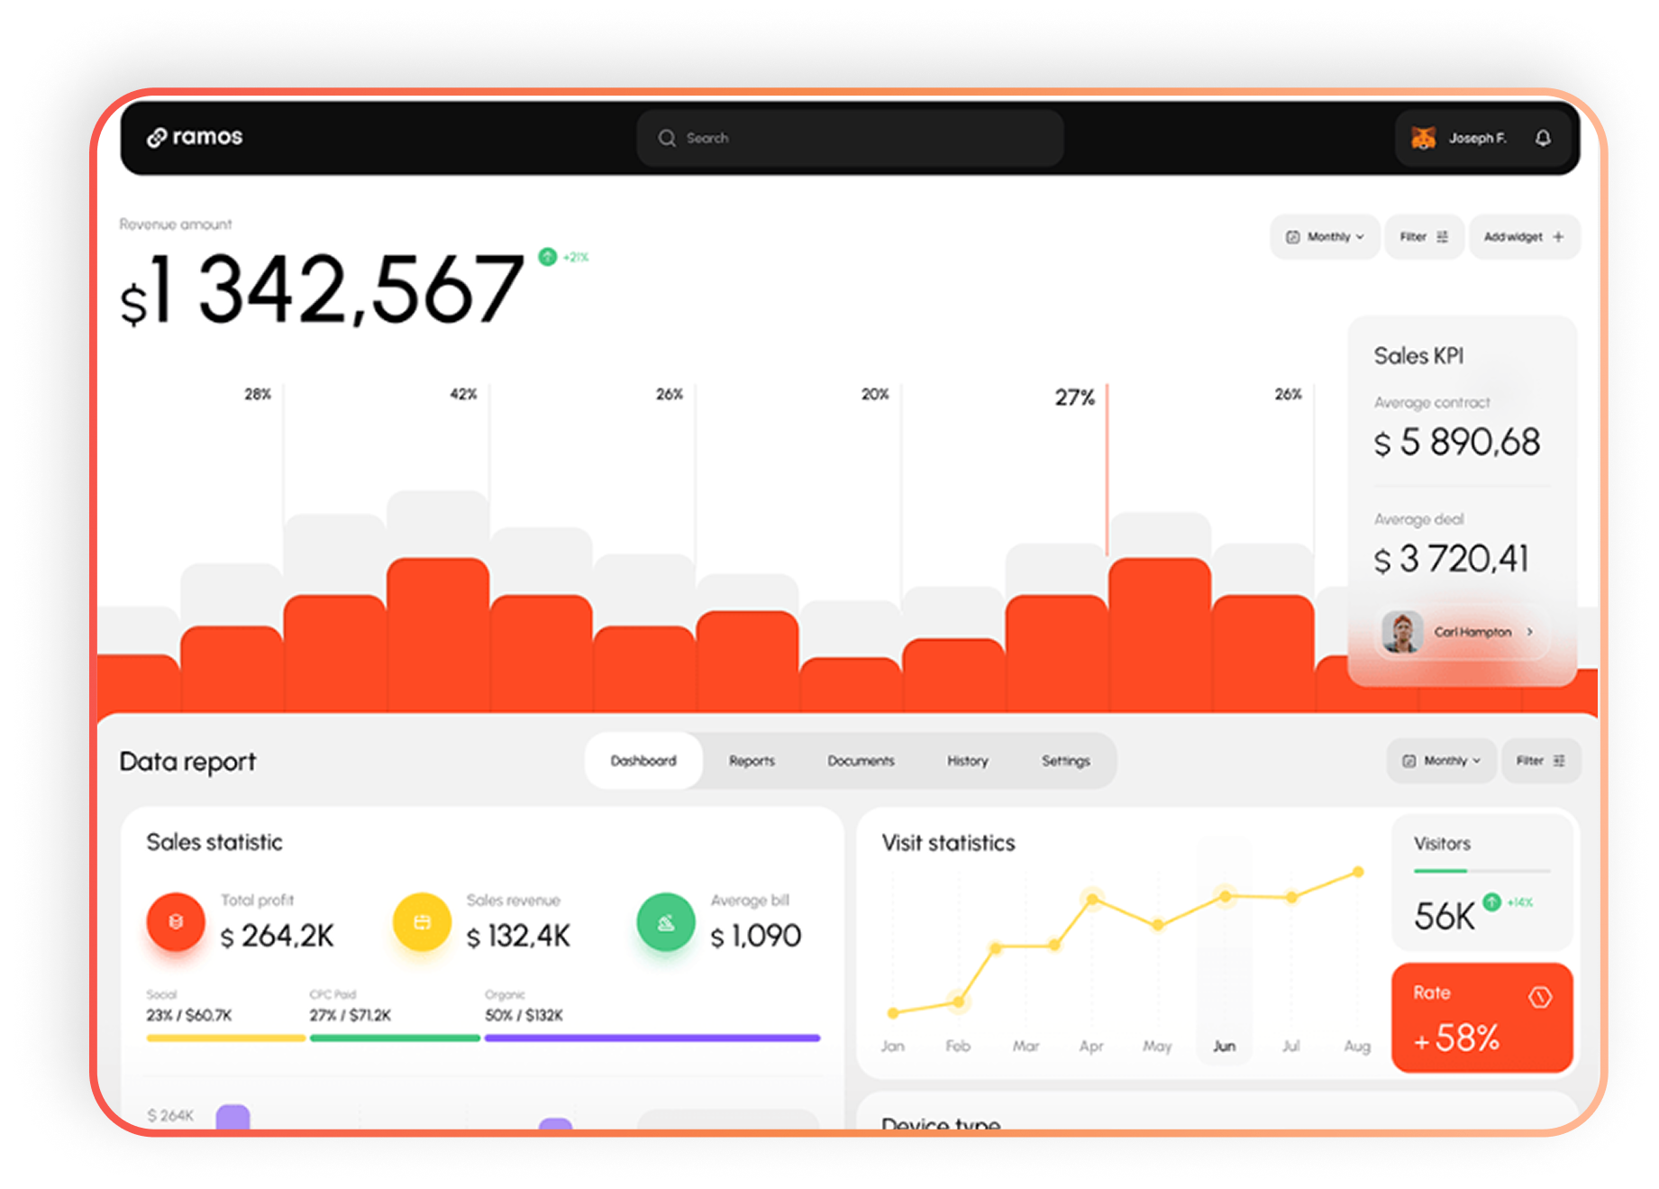The width and height of the screenshot is (1659, 1189).
Task: Open the Documents tab
Action: pyautogui.click(x=861, y=761)
